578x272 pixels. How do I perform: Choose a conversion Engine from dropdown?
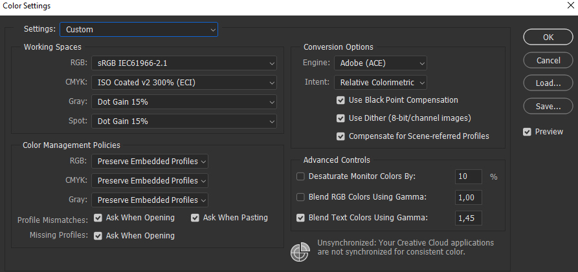[x=381, y=63]
